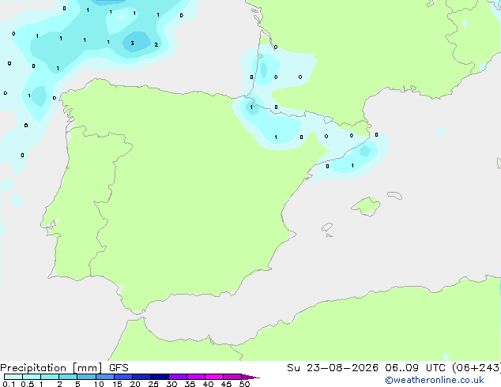The width and height of the screenshot is (501, 387).
Task: Select the 0.1–0.5 mm legend swatch
Action: (x=13, y=377)
